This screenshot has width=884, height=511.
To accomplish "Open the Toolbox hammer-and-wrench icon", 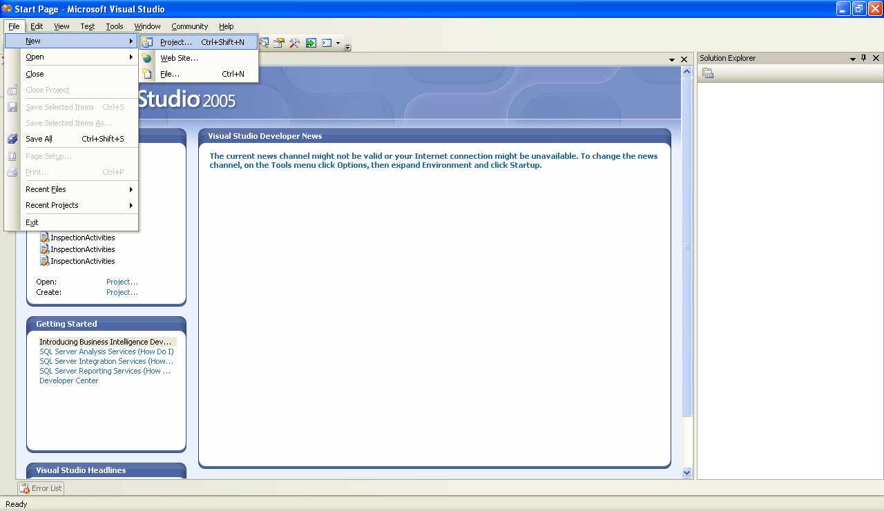I will pos(295,43).
